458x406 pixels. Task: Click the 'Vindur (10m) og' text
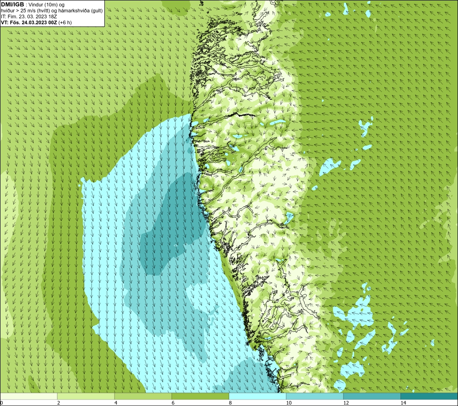click(x=46, y=5)
